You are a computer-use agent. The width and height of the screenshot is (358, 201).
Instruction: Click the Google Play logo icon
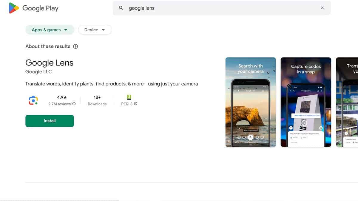tap(14, 8)
